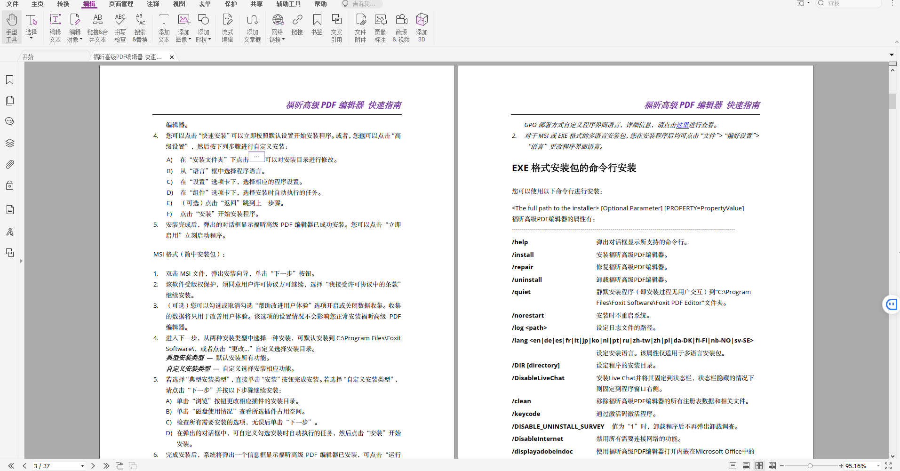The image size is (900, 471).
Task: Run Spell Check (拼写检查)
Action: [x=120, y=28]
